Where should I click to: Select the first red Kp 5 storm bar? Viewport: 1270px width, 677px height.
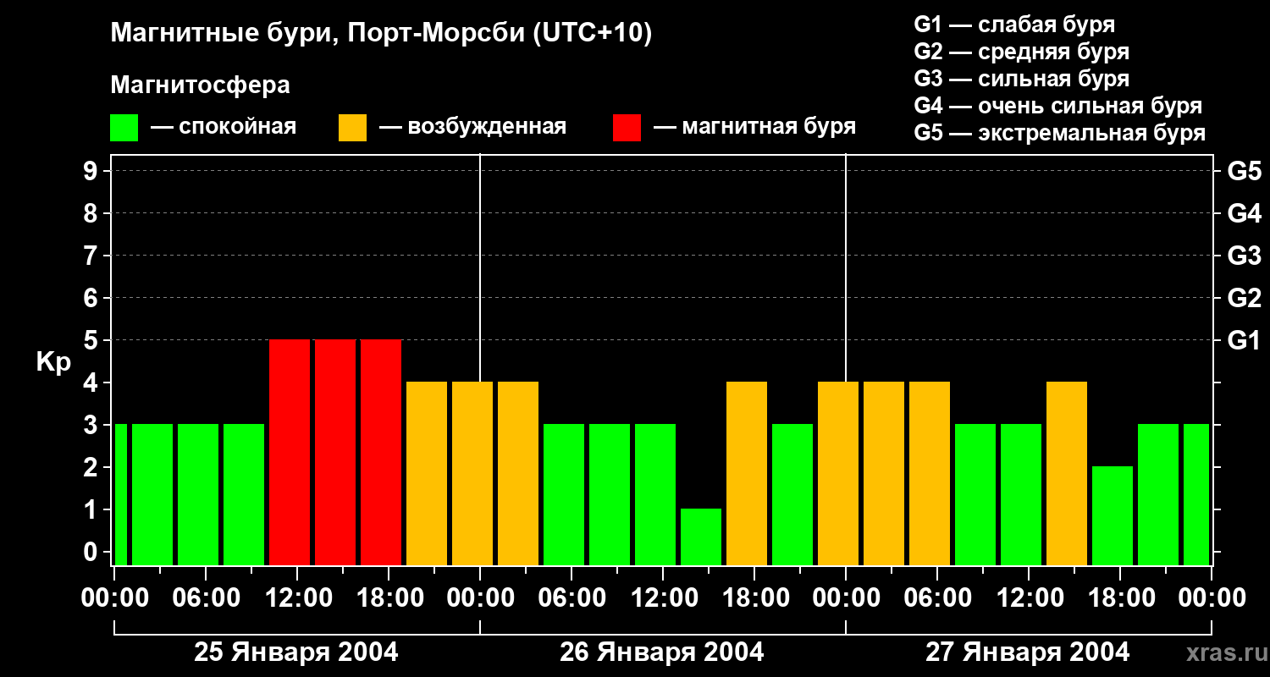(x=290, y=452)
